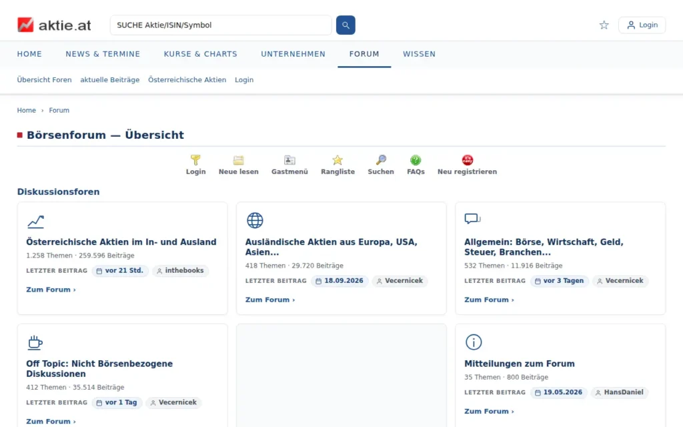
Task: Click globe icon of Ausländische Aktien forum
Action: click(255, 220)
